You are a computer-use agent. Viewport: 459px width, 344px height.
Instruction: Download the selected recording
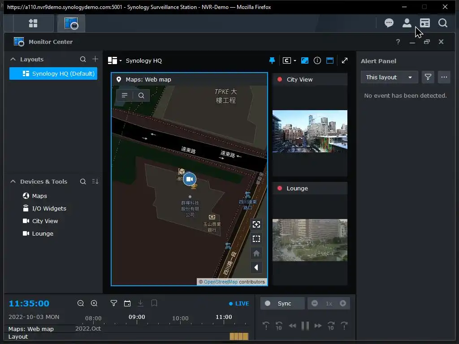pos(140,303)
